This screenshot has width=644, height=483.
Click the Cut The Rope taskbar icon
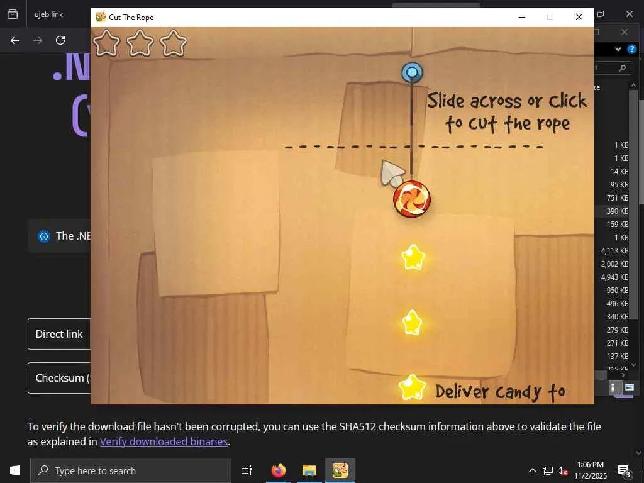point(340,470)
